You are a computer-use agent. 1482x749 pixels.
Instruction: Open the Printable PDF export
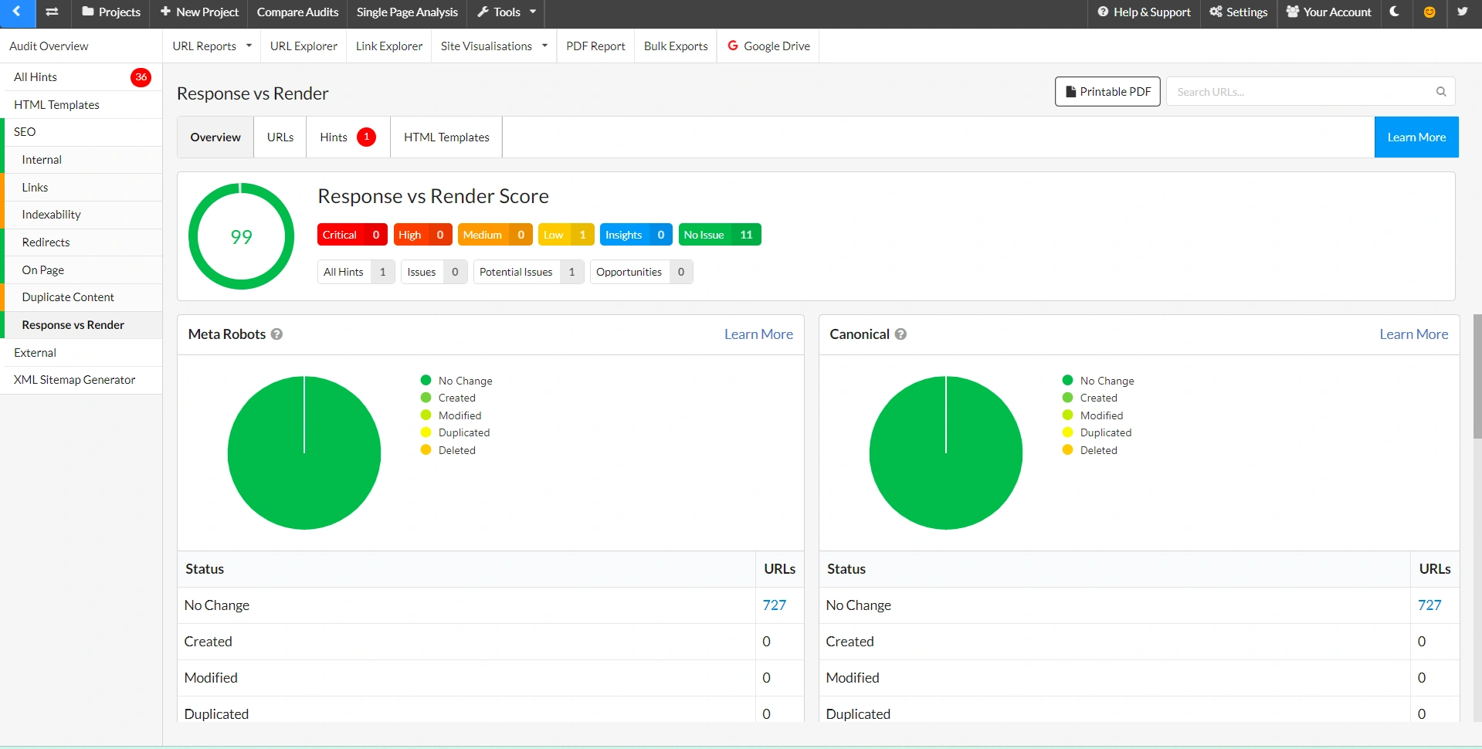click(1107, 91)
